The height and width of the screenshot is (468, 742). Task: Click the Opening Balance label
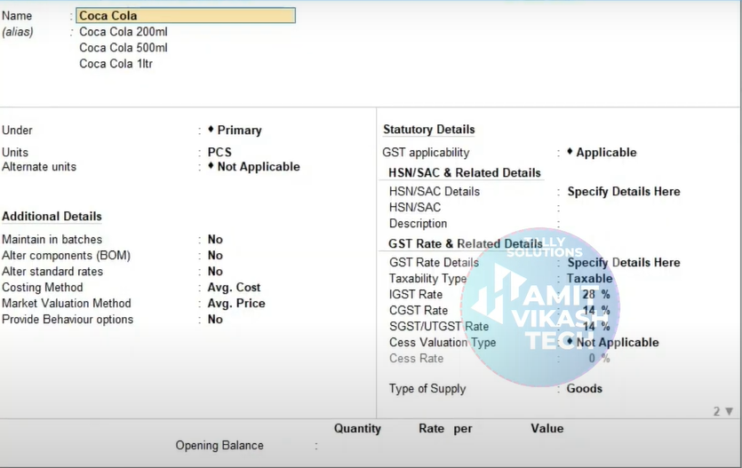(x=219, y=445)
